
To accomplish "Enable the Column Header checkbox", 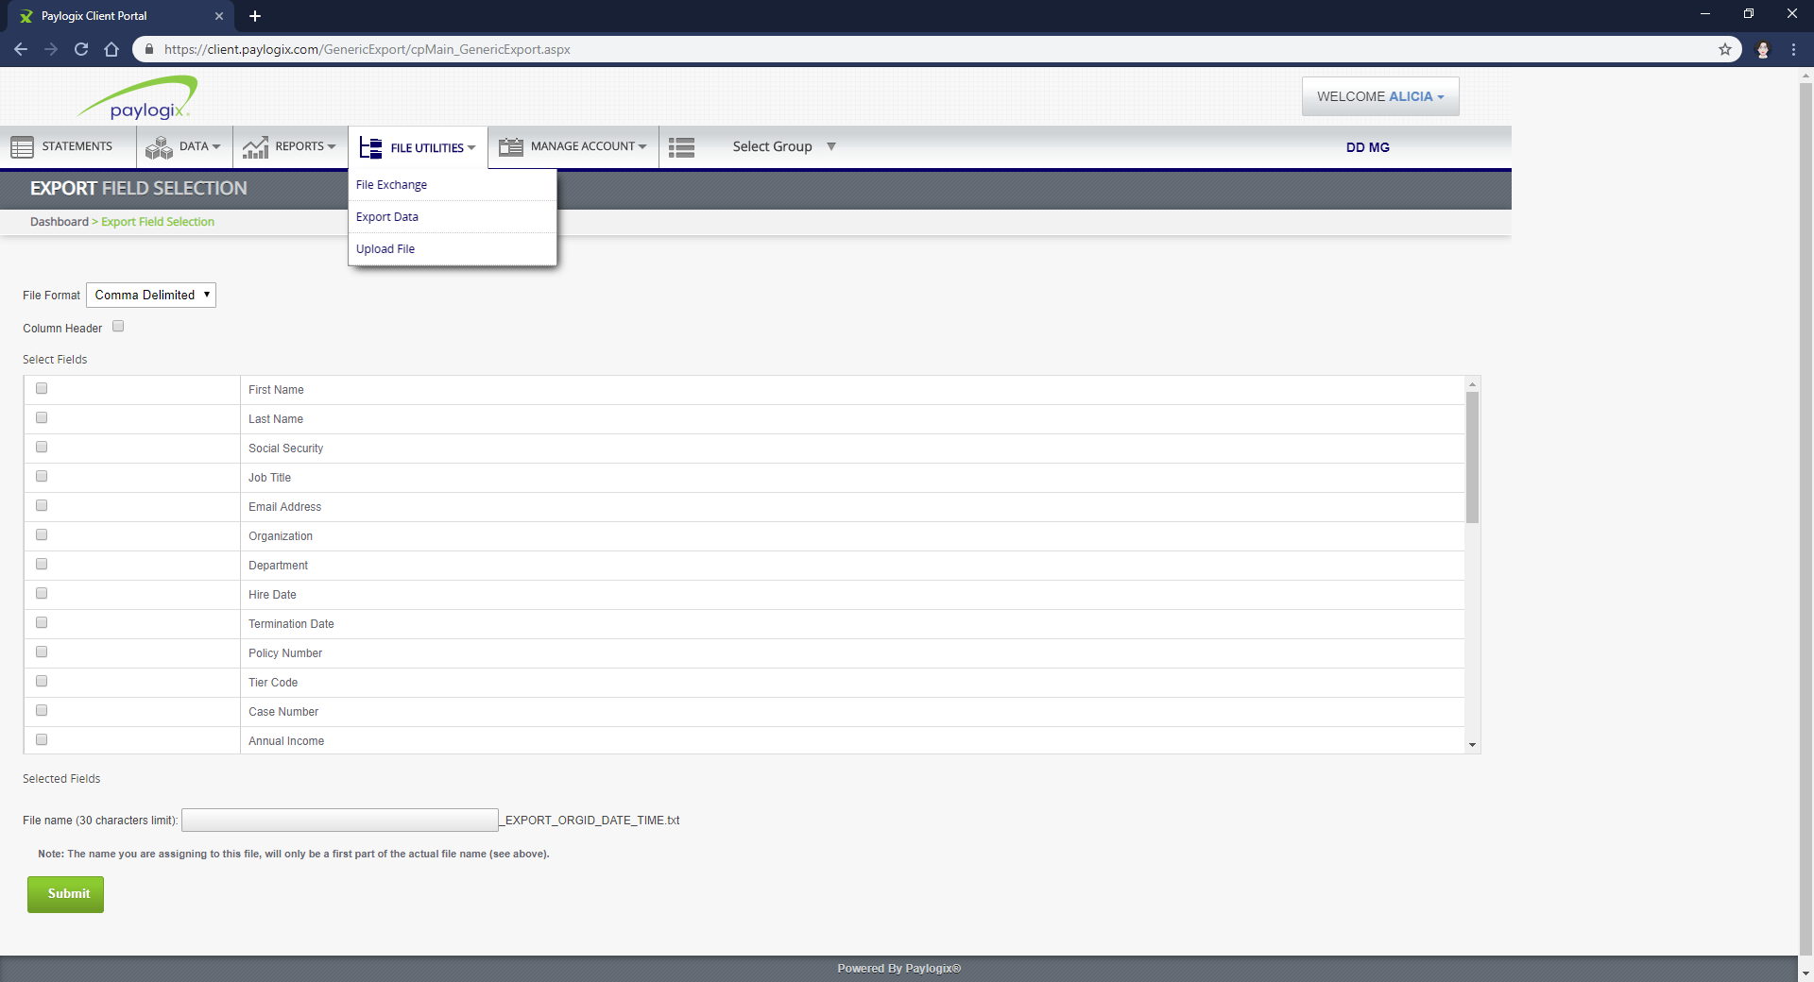I will pyautogui.click(x=117, y=325).
